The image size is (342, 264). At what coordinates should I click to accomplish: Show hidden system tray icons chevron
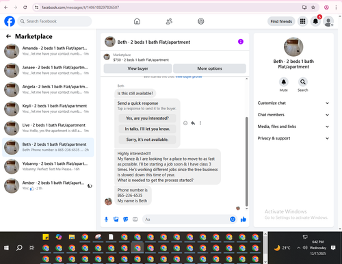pyautogui.click(x=298, y=248)
